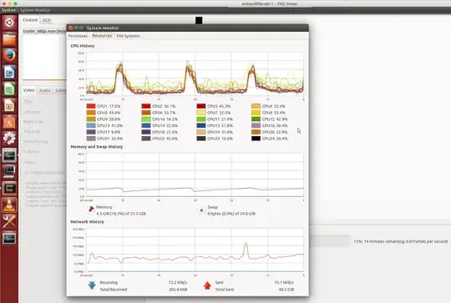Change the CPU19 tan color swatch
Screen dimensions: 451x303
201,132
